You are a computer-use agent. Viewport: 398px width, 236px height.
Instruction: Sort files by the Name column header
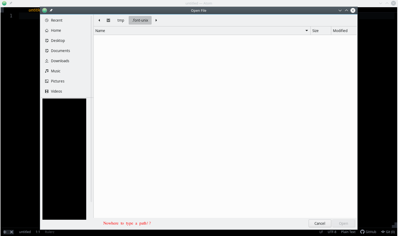pos(100,30)
